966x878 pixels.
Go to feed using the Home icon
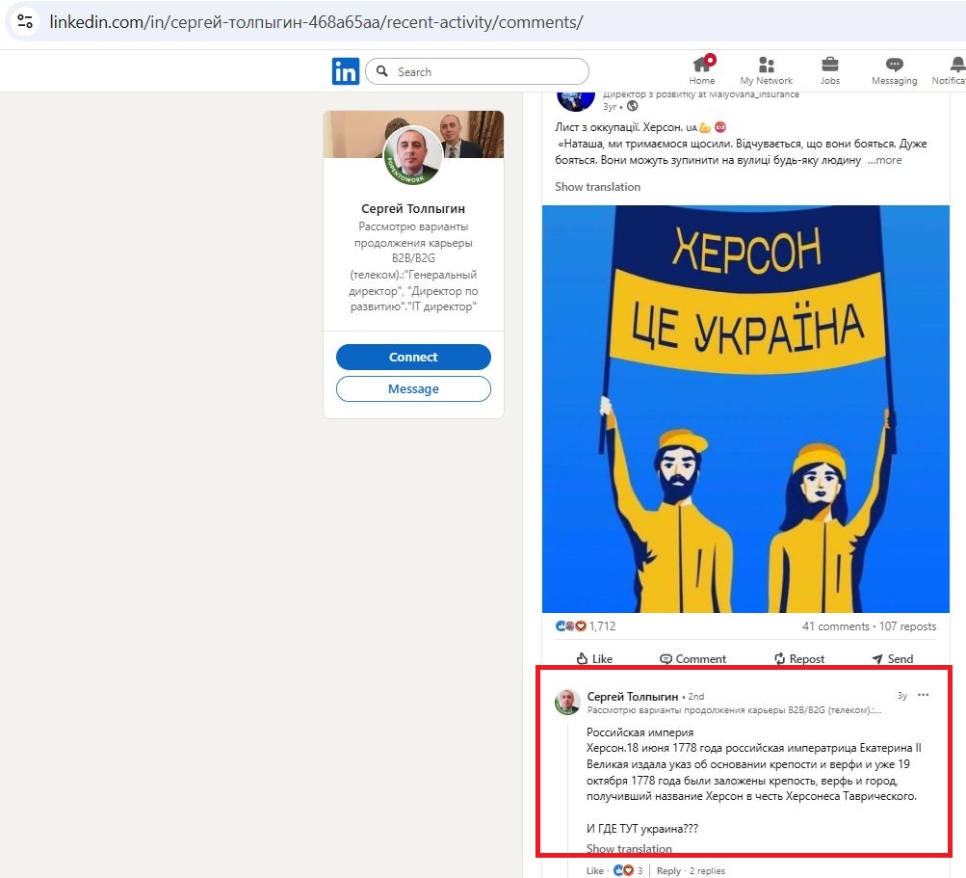(x=701, y=66)
